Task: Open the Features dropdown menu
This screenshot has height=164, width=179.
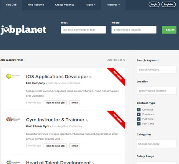Action: click(x=113, y=5)
